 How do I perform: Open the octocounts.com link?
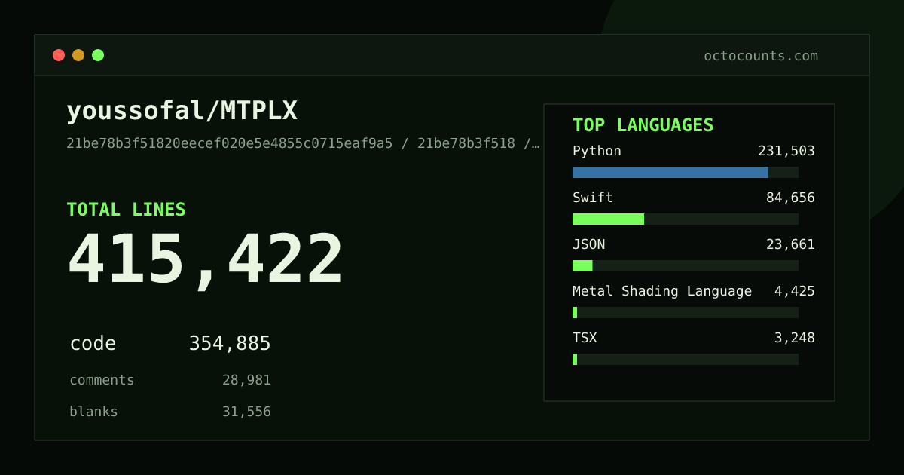pos(761,56)
